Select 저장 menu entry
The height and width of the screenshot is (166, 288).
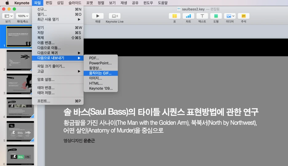58,33
